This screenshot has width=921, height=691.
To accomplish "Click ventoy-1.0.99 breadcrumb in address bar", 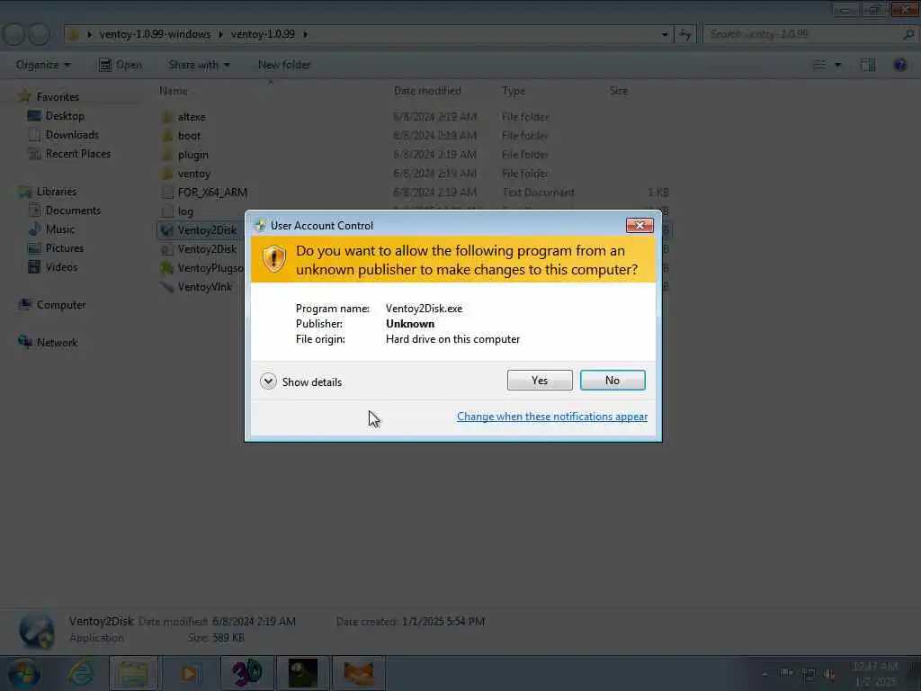I will coord(263,34).
